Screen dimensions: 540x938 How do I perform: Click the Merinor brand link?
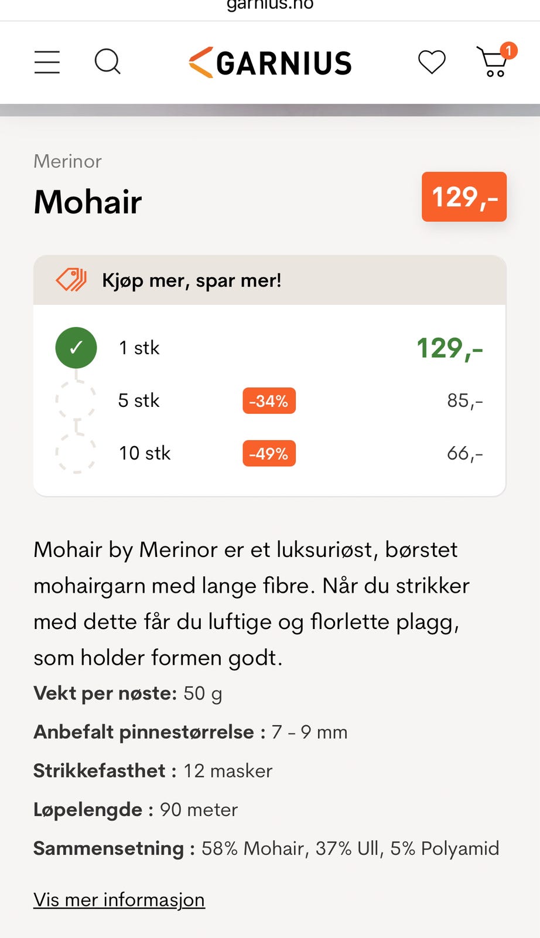pos(67,161)
